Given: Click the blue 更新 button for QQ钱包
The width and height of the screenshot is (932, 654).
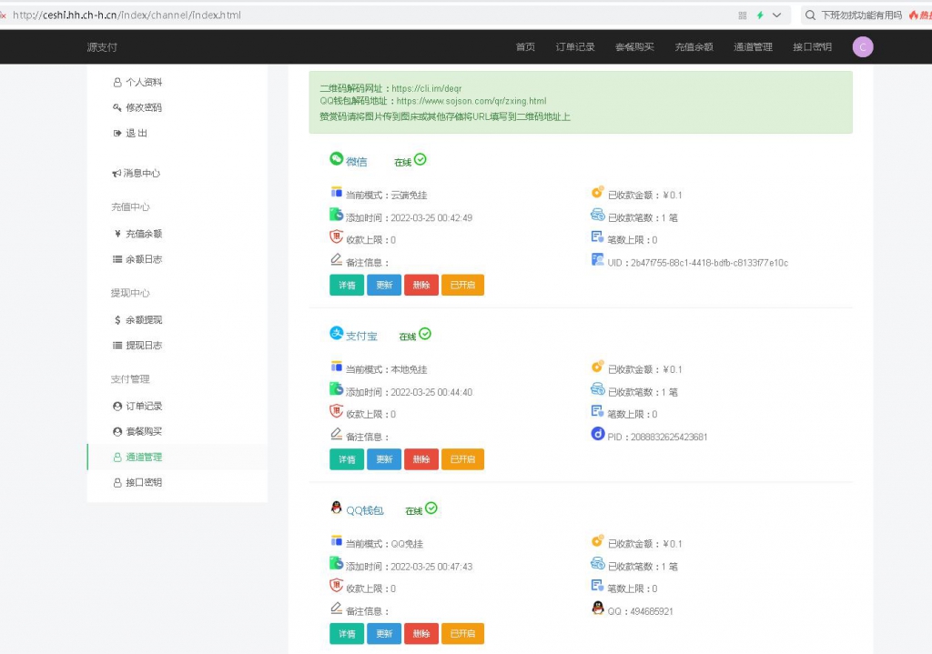Looking at the screenshot, I should (384, 634).
